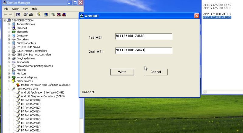Click the DVD/CD-ROM drives category icon

14,47
